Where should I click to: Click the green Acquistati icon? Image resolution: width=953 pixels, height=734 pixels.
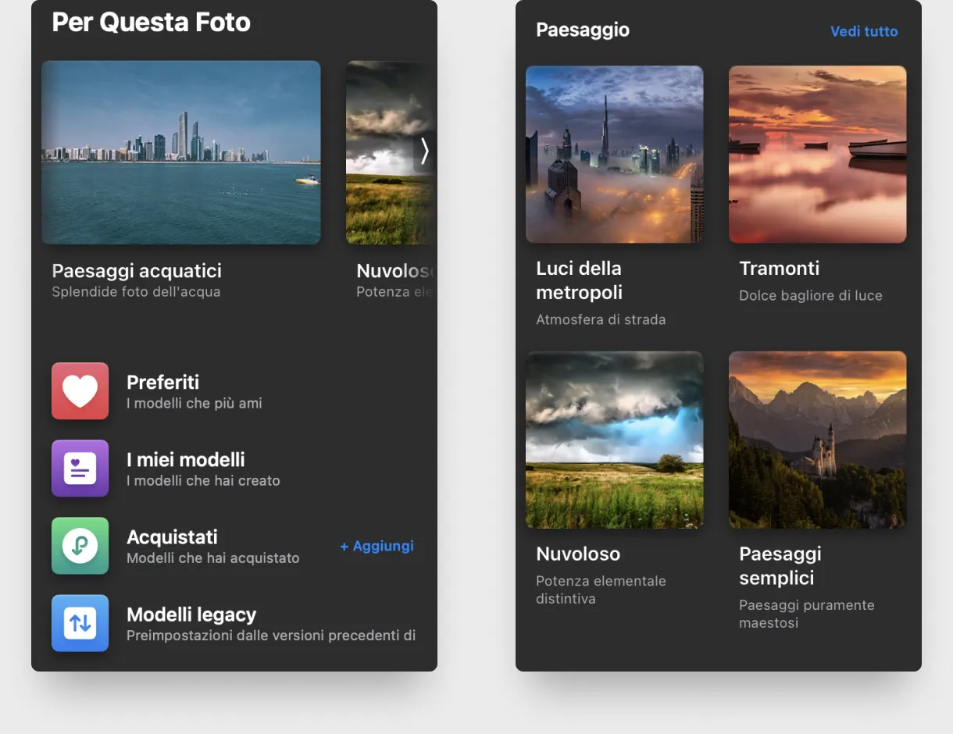coord(80,546)
